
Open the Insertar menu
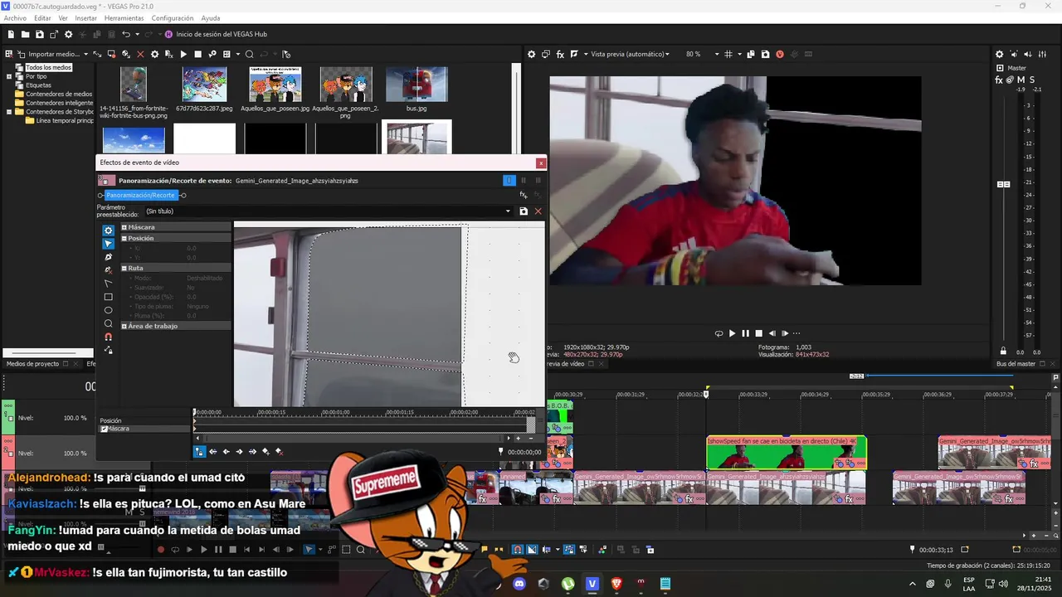(x=86, y=18)
